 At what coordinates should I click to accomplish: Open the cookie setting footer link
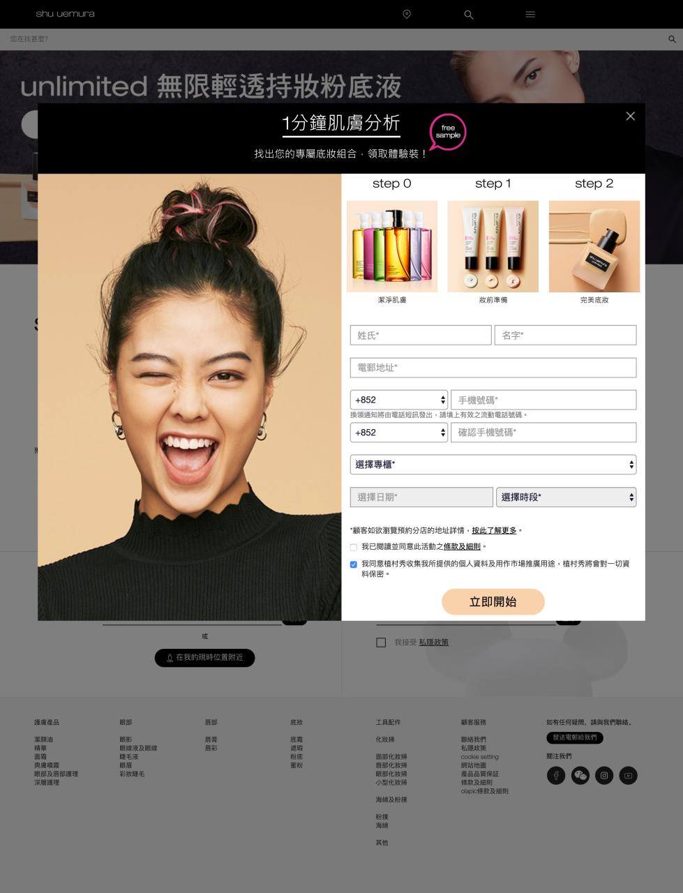point(480,757)
